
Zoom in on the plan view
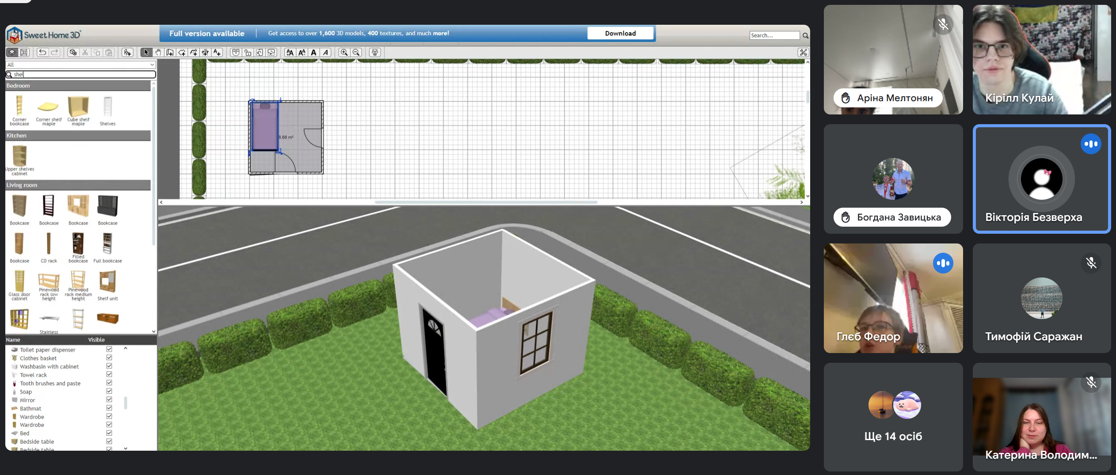coord(344,53)
